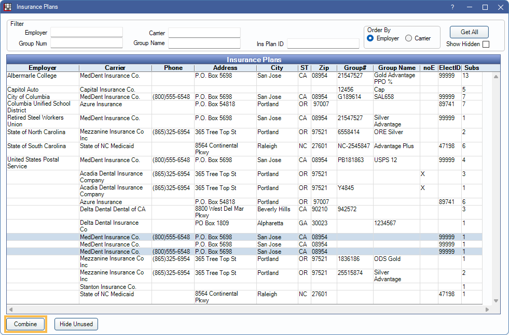Select Carrier order-by radio button
The width and height of the screenshot is (509, 335).
pos(408,38)
